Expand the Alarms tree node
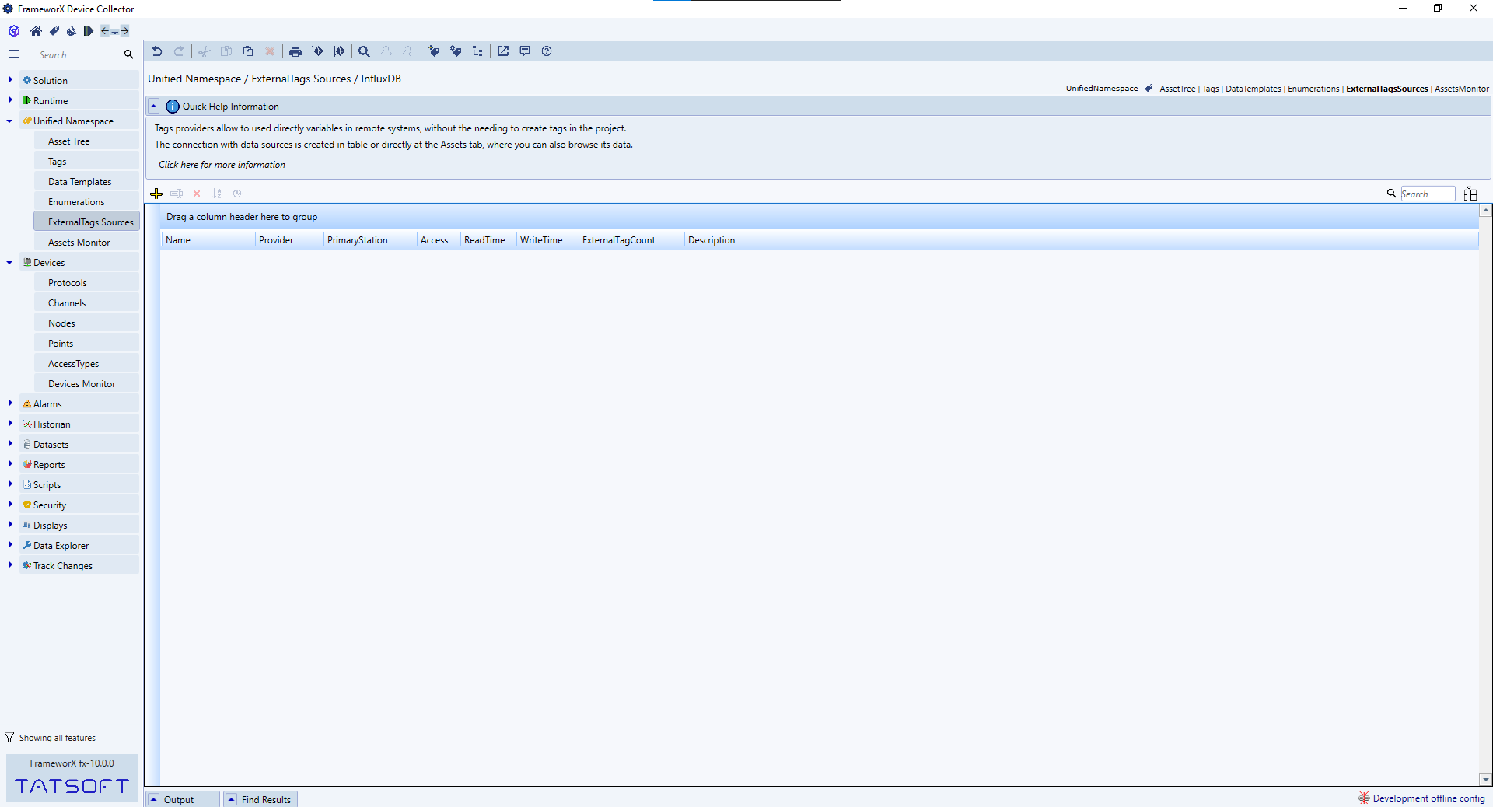Screen dimensions: 1493x807 click(10, 403)
